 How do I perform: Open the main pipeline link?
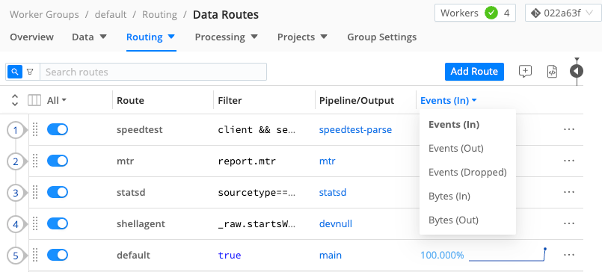point(331,255)
